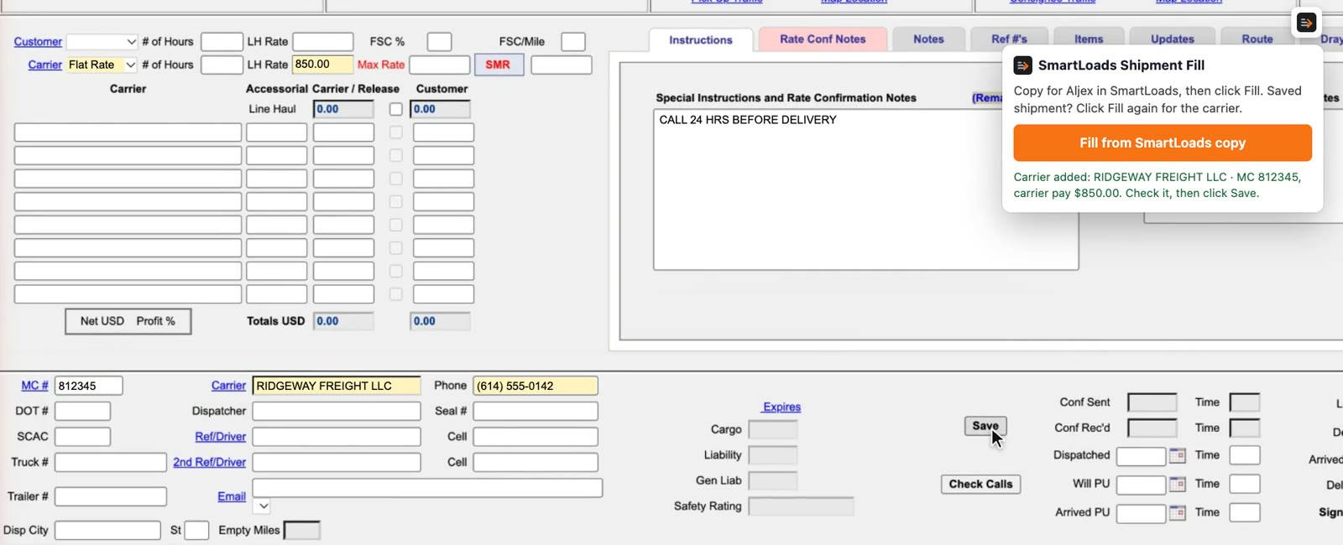The height and width of the screenshot is (545, 1343).
Task: Expand the Customer rate type dropdown
Action: click(x=102, y=41)
